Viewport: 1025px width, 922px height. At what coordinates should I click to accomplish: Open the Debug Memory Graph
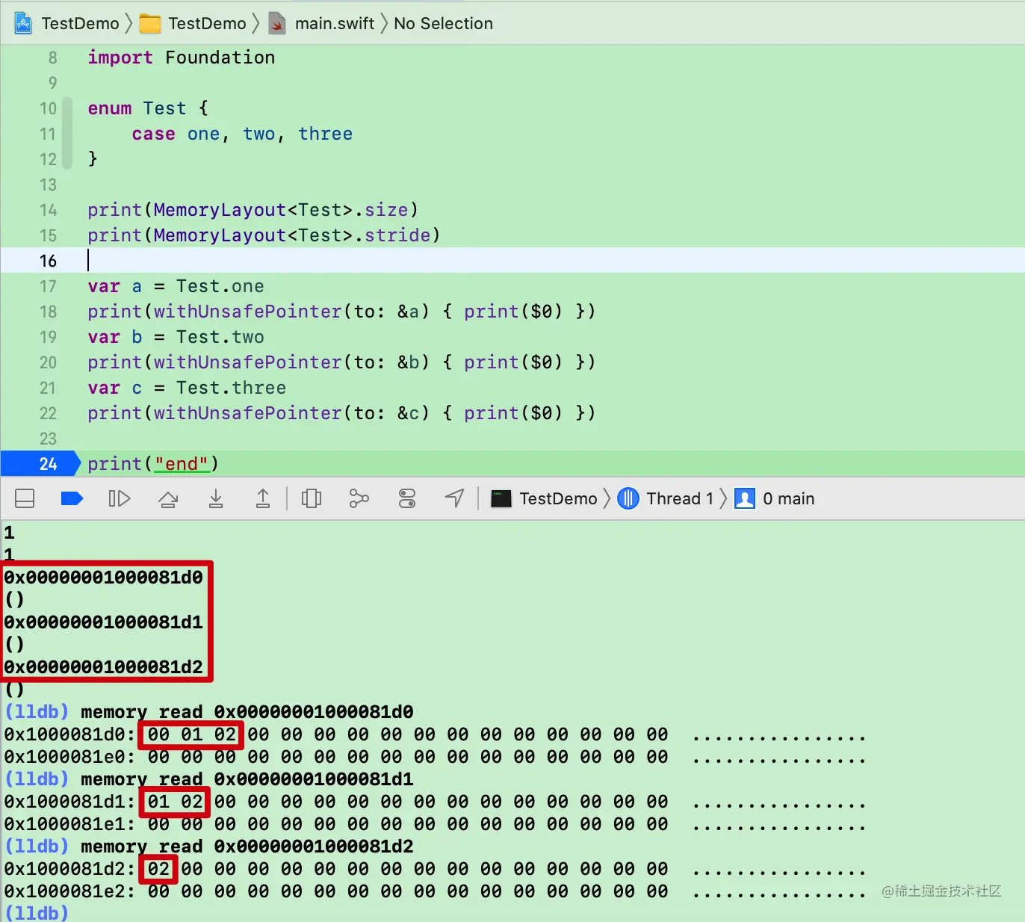(359, 498)
